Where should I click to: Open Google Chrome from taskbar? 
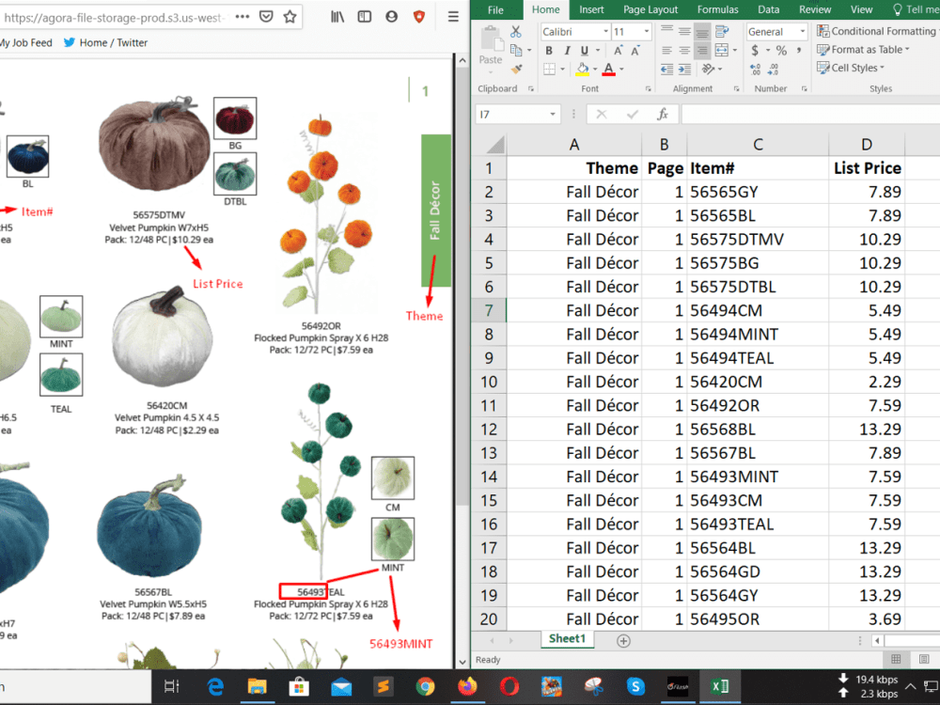click(x=425, y=686)
